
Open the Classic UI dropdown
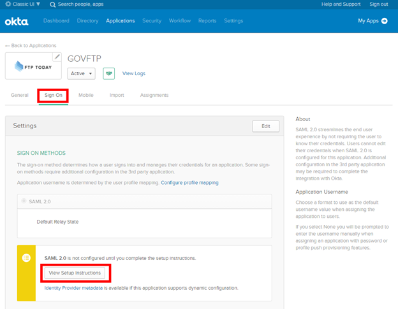[x=22, y=4]
